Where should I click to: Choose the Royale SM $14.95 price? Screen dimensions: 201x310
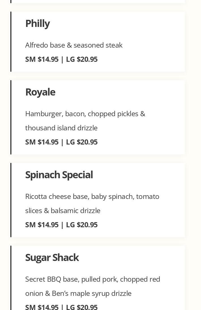[42, 142]
